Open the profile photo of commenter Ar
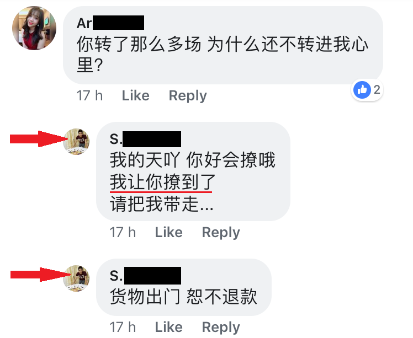Image resolution: width=413 pixels, height=338 pixels. point(34,28)
